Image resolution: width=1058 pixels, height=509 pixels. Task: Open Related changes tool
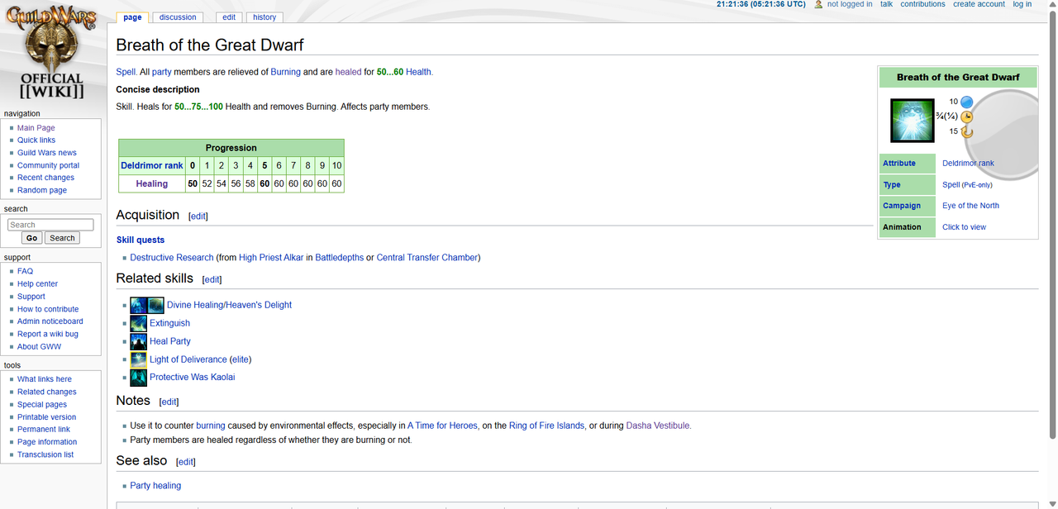pyautogui.click(x=47, y=392)
